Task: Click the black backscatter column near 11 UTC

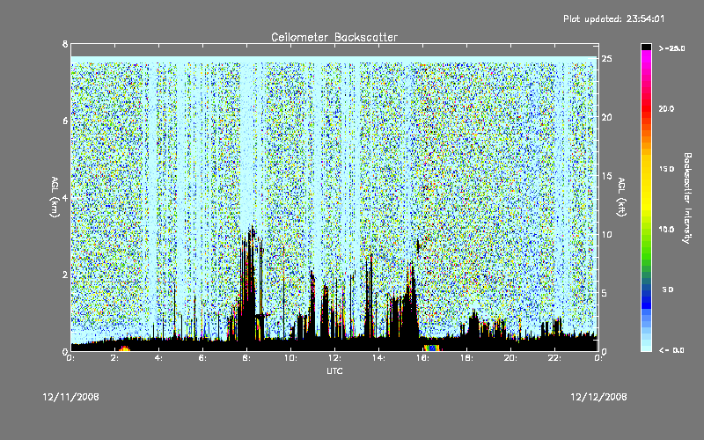Action: (312, 305)
